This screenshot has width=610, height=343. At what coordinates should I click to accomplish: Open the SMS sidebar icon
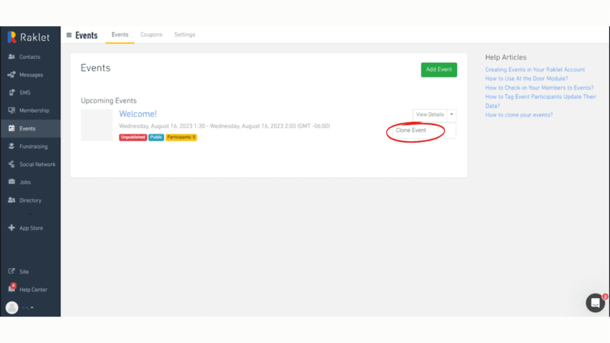pos(12,92)
